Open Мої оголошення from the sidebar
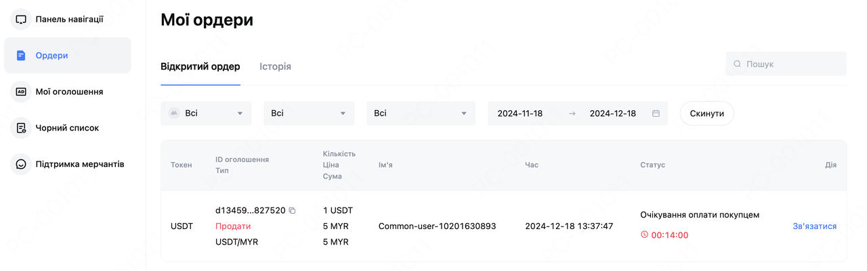Image resolution: width=867 pixels, height=271 pixels. (69, 92)
